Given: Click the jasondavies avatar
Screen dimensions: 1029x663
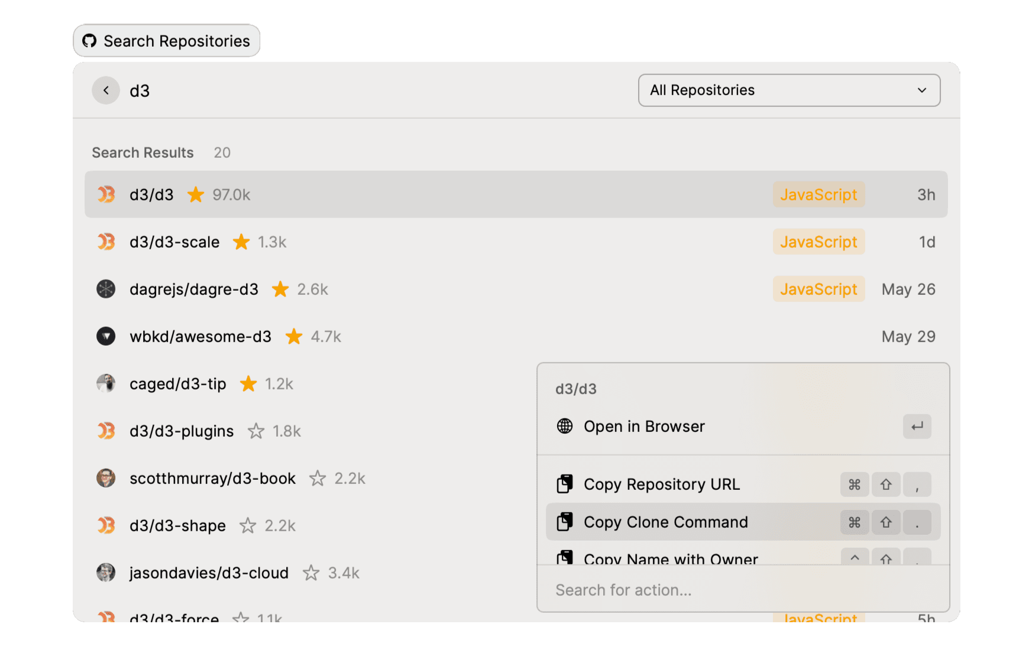Looking at the screenshot, I should [x=106, y=573].
